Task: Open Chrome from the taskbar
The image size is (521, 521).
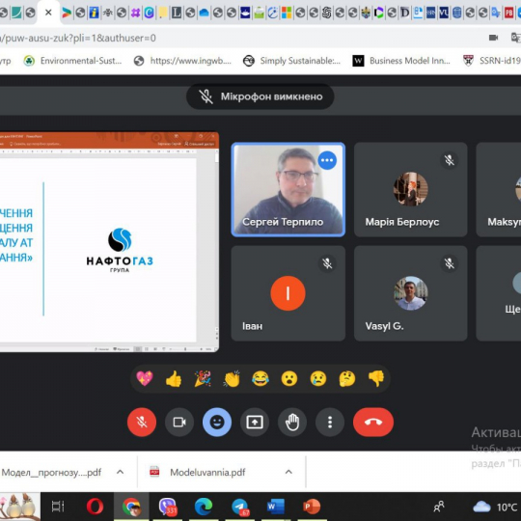Action: click(x=131, y=507)
